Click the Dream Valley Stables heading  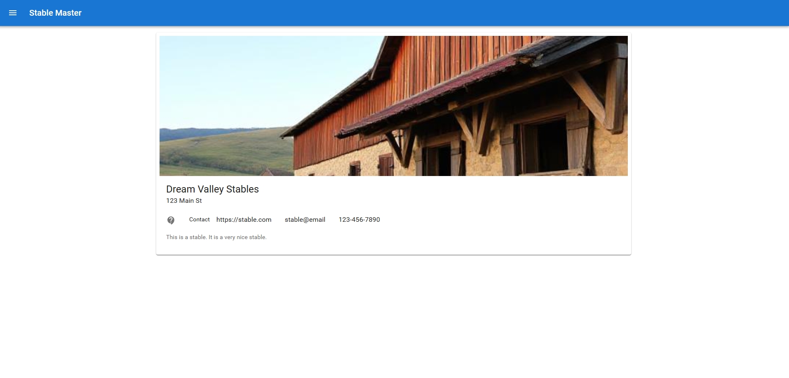212,189
